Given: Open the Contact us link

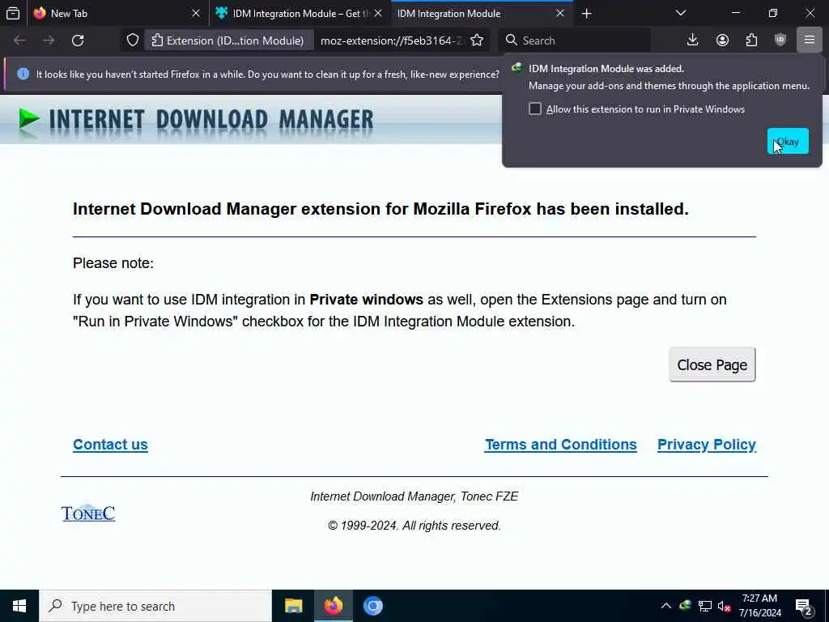Looking at the screenshot, I should (110, 445).
